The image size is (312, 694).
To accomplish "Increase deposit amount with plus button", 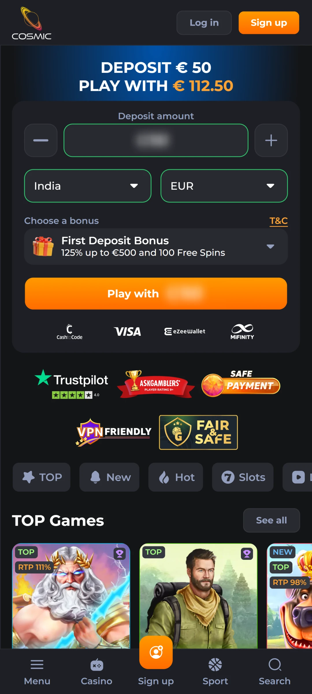I will (x=271, y=140).
